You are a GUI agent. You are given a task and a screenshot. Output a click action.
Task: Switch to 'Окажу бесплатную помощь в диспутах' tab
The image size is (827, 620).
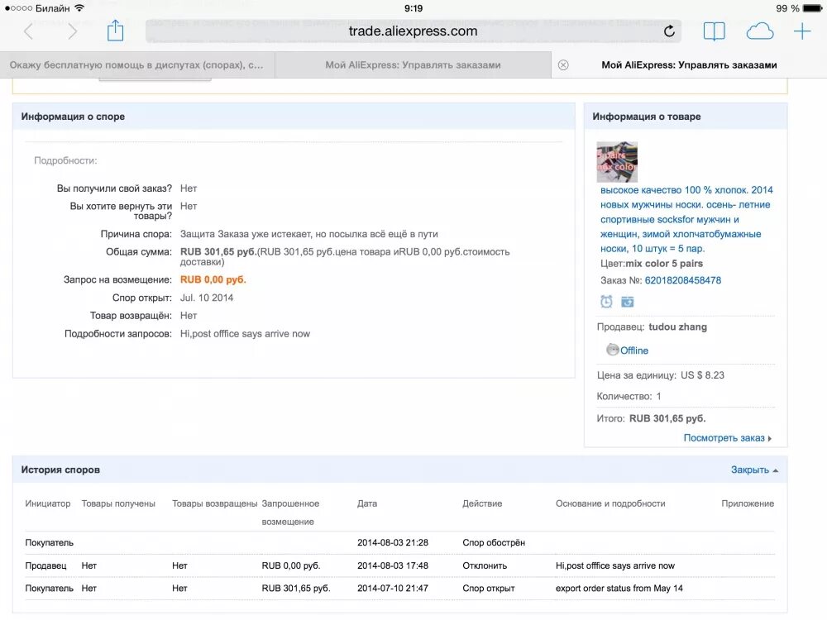pyautogui.click(x=136, y=64)
